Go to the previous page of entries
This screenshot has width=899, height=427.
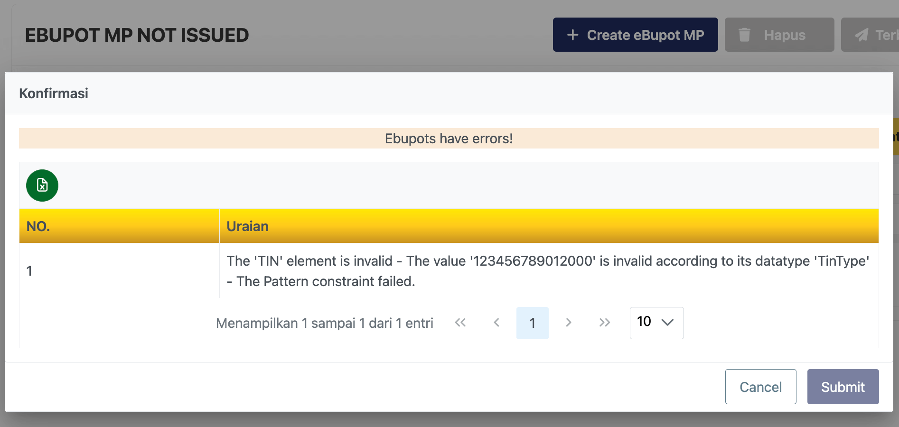click(x=496, y=323)
